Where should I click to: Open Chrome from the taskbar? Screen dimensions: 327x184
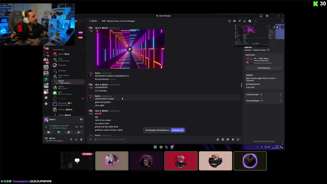(x=161, y=147)
